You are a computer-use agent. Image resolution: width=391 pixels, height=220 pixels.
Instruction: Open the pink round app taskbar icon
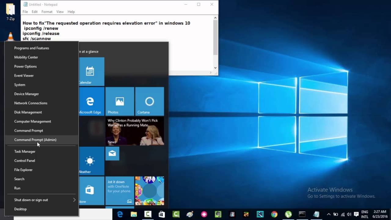pyautogui.click(x=204, y=215)
